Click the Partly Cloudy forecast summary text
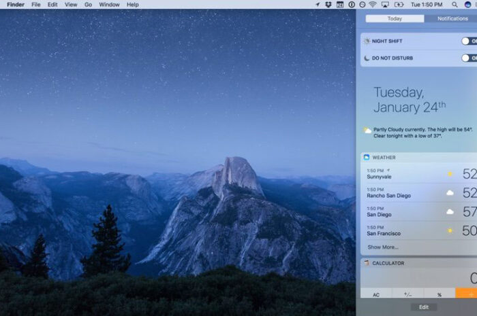Screen dimensions: 477x316 (423, 133)
